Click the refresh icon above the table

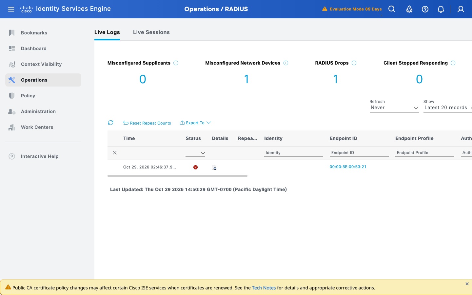click(111, 123)
